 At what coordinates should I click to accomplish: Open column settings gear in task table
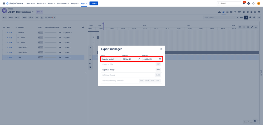pos(83,27)
